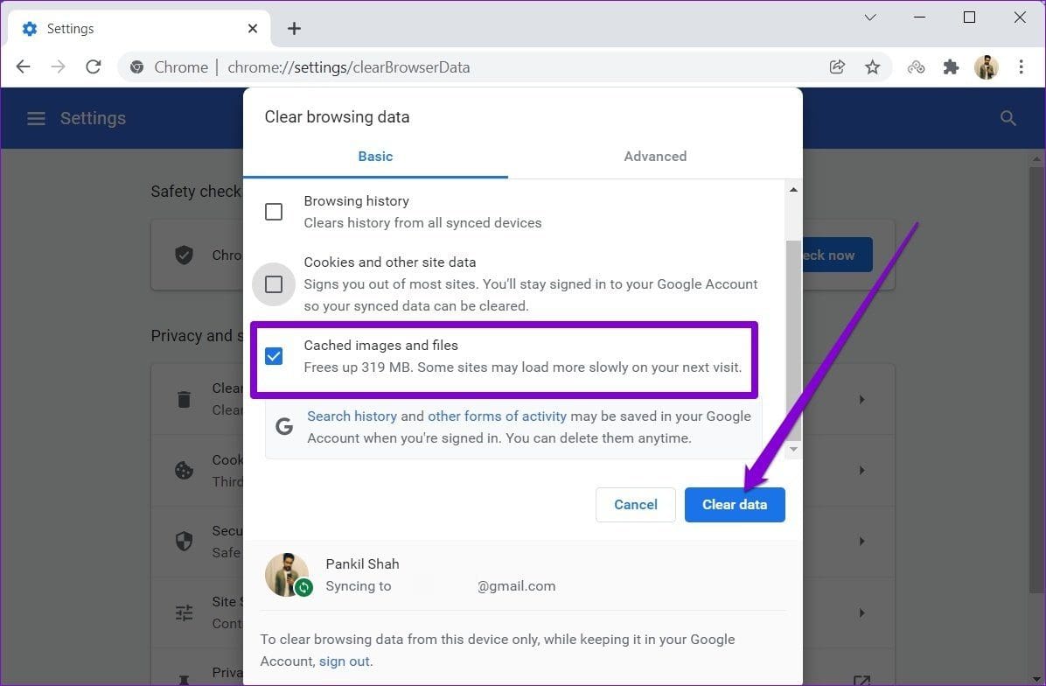
Task: Switch to the Basic tab
Action: click(375, 156)
